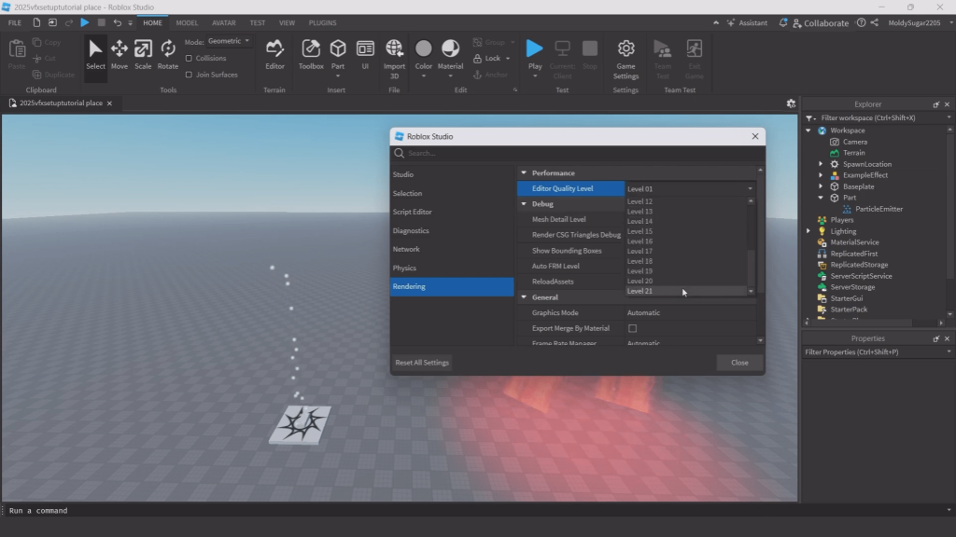The width and height of the screenshot is (956, 537).
Task: Open the VIEW ribbon tab
Action: [x=287, y=23]
